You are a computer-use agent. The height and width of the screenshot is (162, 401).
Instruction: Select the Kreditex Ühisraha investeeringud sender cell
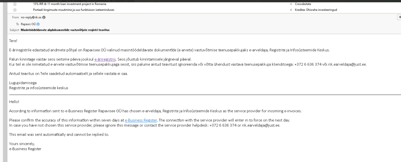[x=316, y=10]
